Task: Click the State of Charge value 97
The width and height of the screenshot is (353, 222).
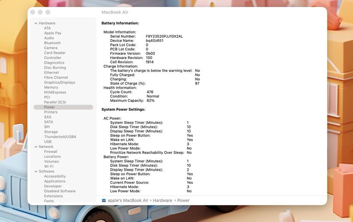Action: [197, 83]
